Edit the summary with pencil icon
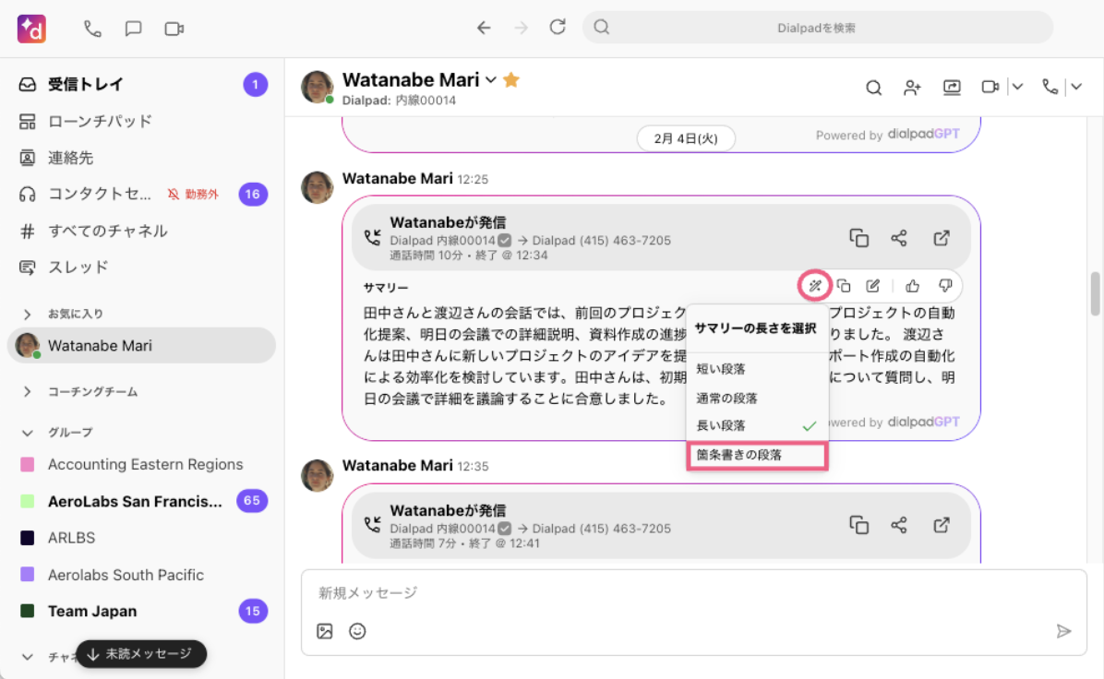This screenshot has width=1104, height=679. 873,286
